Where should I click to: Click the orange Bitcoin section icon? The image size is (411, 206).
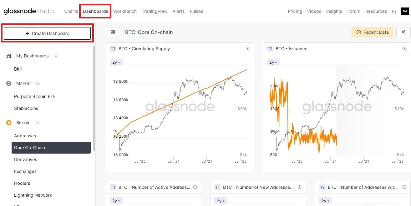click(x=9, y=123)
